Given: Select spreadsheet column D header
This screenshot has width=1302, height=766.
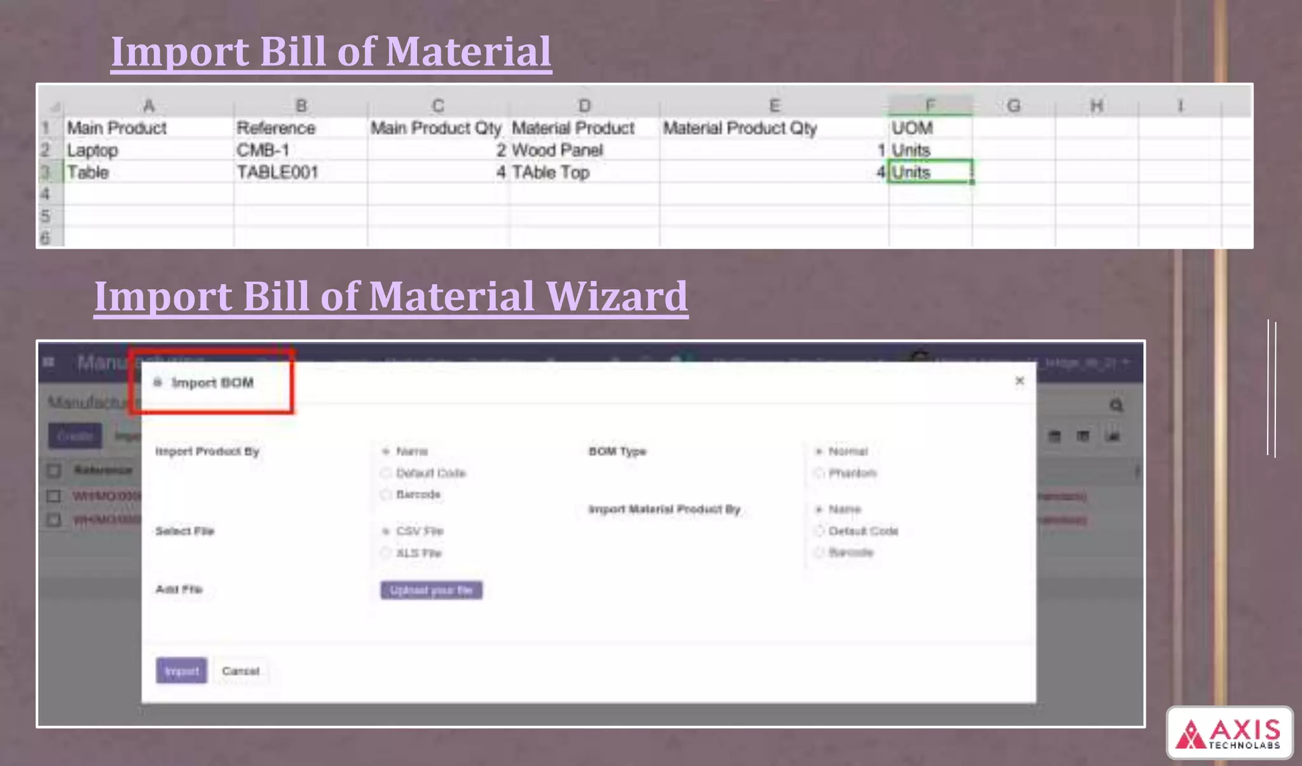Looking at the screenshot, I should tap(584, 106).
